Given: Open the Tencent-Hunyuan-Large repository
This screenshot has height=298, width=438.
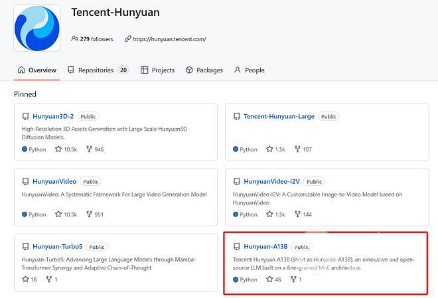Looking at the screenshot, I should pos(279,116).
